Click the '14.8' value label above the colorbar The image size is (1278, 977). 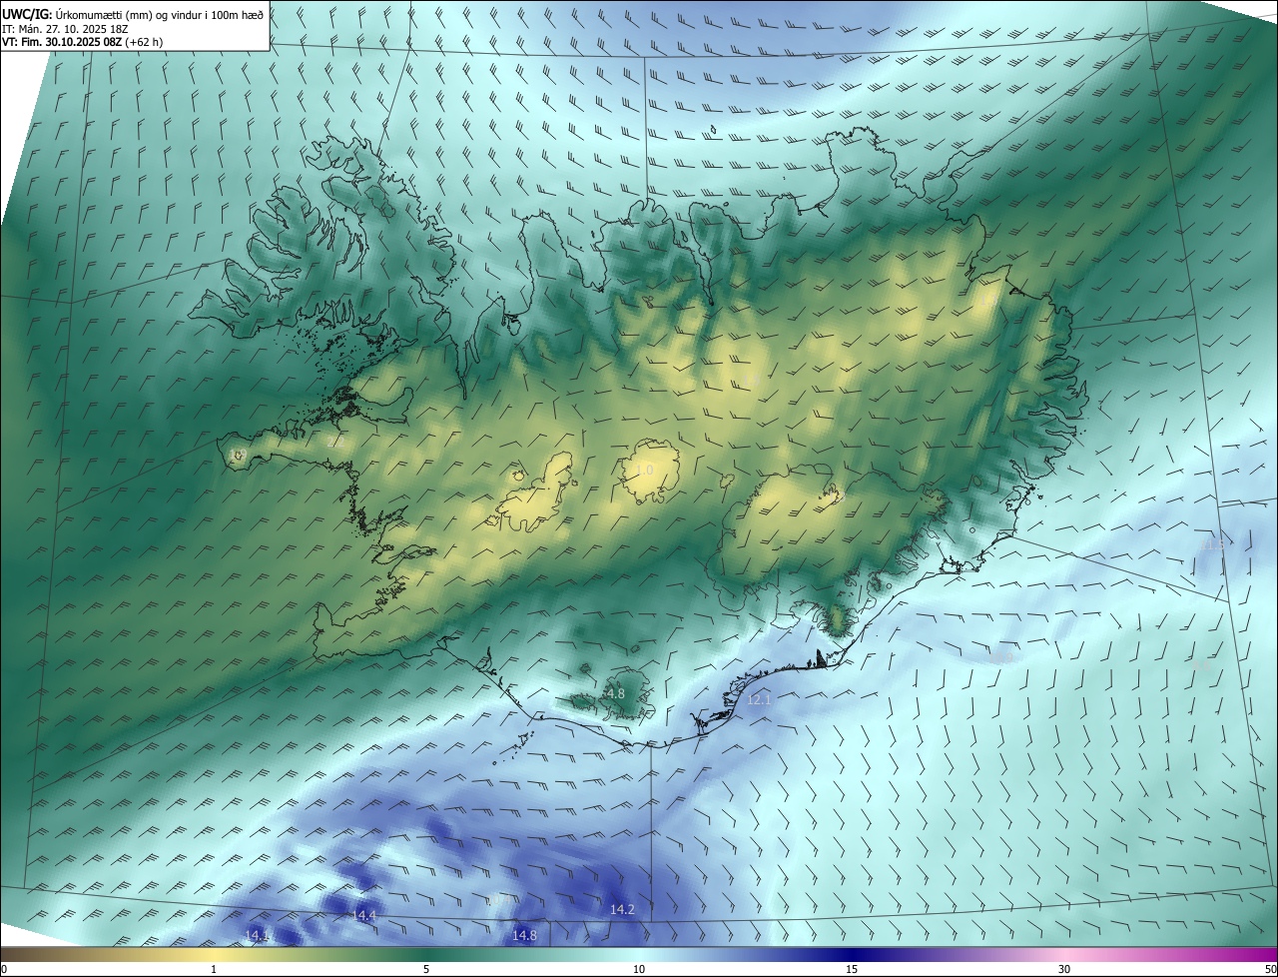click(x=524, y=935)
